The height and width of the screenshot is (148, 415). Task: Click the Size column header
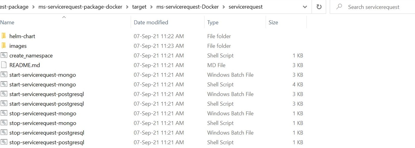[x=273, y=22]
